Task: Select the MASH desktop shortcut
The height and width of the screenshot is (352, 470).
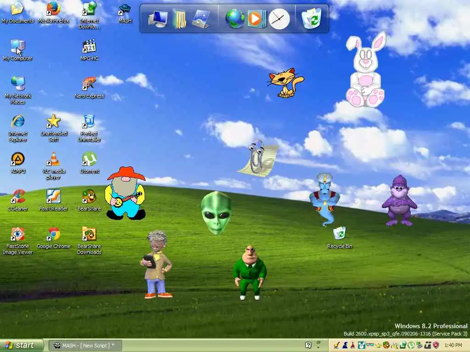Action: click(125, 13)
